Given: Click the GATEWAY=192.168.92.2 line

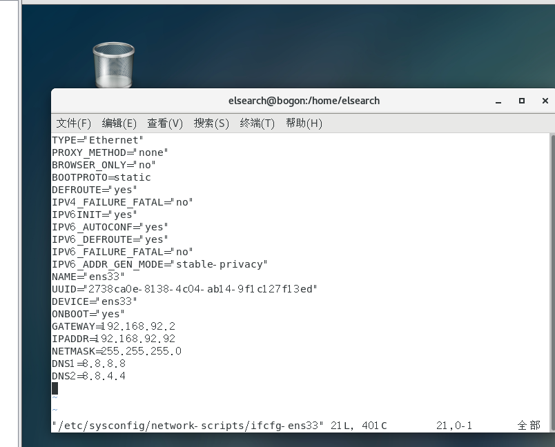Looking at the screenshot, I should (x=114, y=326).
